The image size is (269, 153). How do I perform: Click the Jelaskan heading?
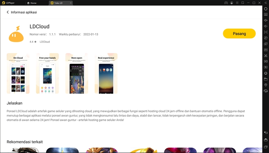point(14,103)
